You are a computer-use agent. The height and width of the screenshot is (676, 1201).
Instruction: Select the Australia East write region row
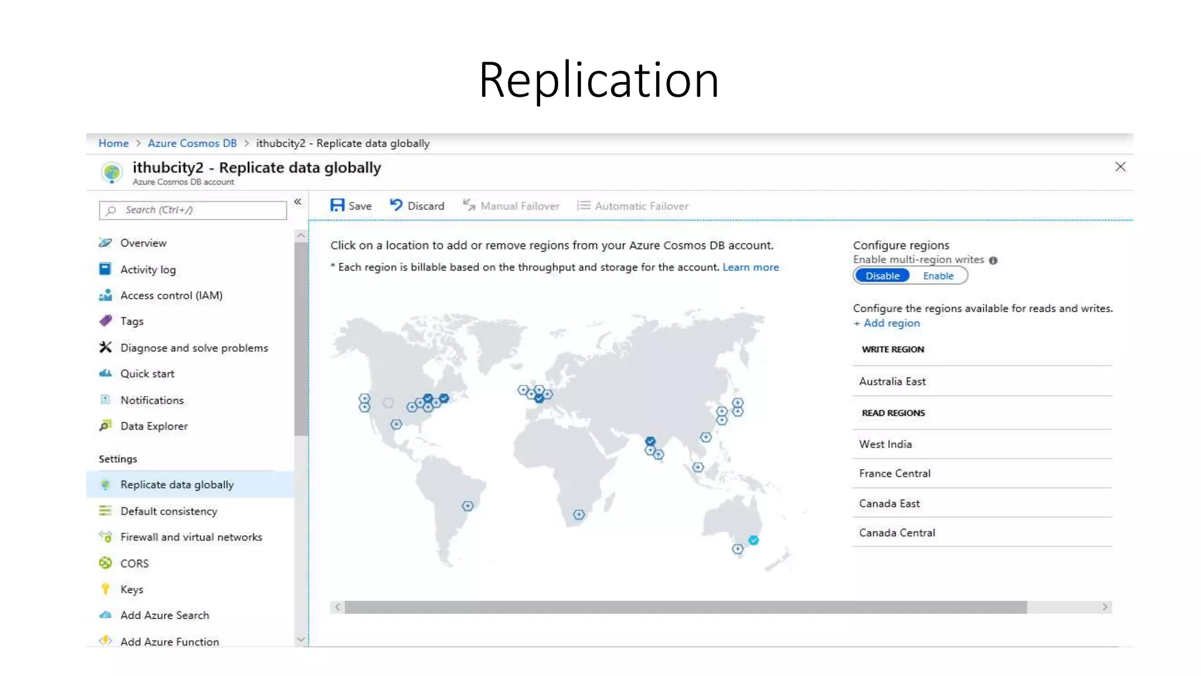click(x=982, y=381)
